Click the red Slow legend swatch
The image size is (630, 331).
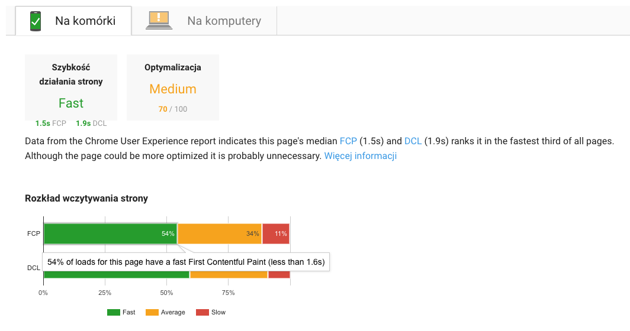202,313
